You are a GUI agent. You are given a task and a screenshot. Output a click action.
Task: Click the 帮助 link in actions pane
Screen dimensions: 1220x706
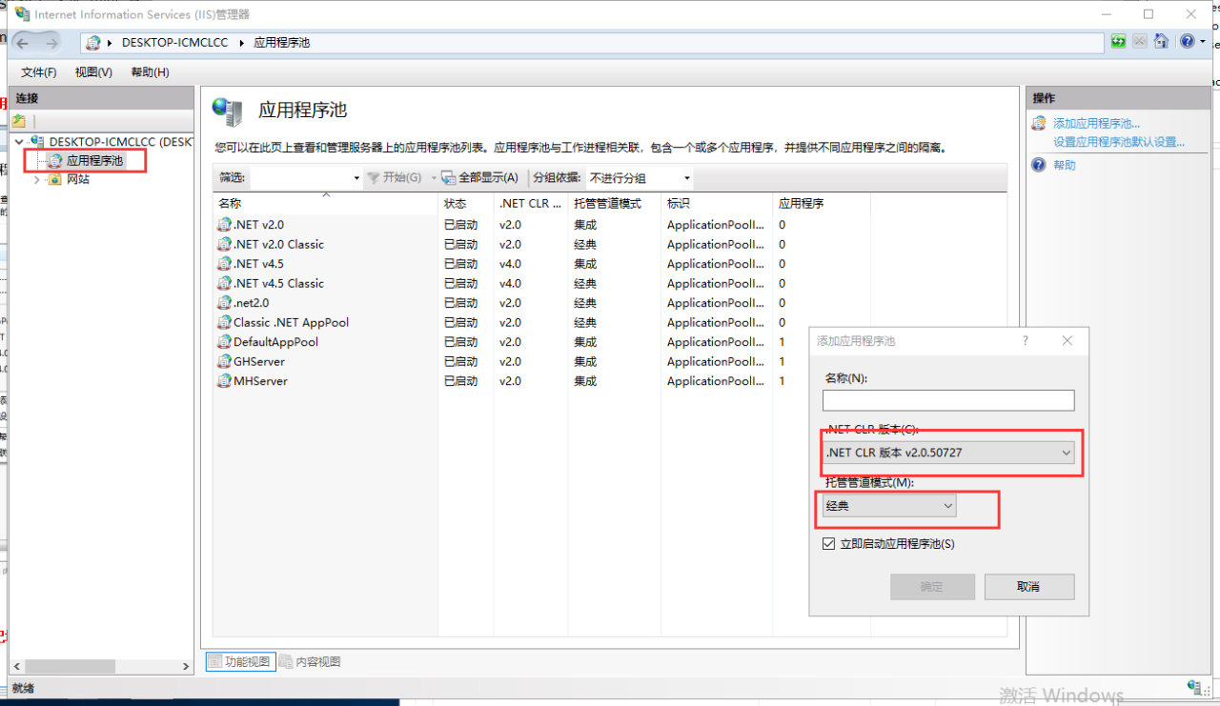tap(1065, 165)
